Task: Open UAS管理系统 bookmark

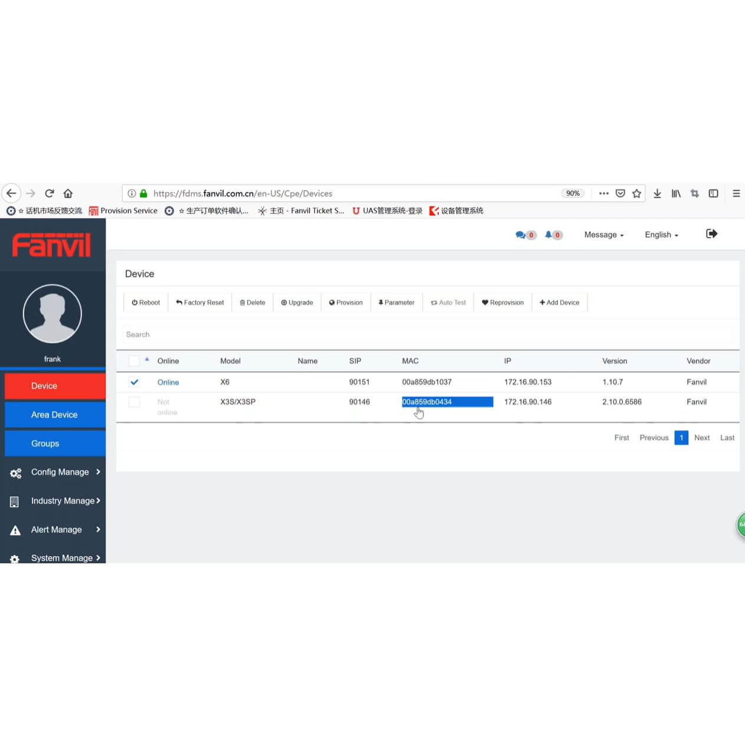Action: pyautogui.click(x=388, y=211)
